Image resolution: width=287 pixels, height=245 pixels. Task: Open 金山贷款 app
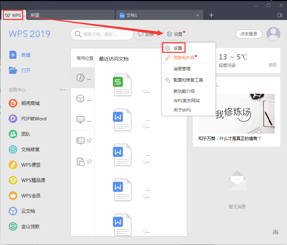(24, 226)
